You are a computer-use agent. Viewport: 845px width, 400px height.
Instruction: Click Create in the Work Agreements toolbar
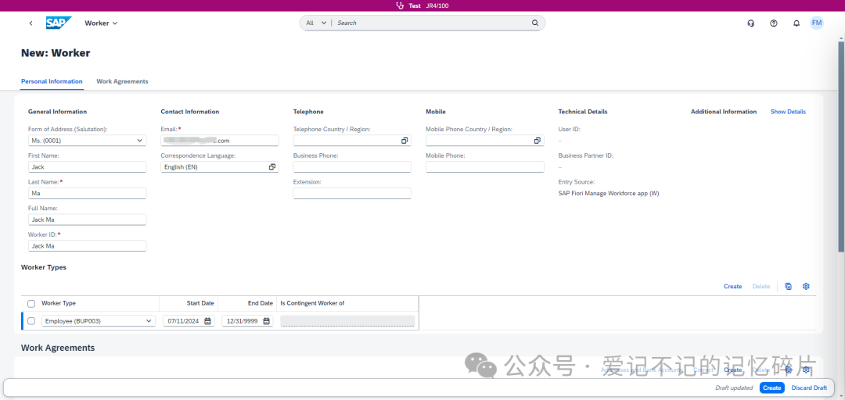pyautogui.click(x=733, y=370)
